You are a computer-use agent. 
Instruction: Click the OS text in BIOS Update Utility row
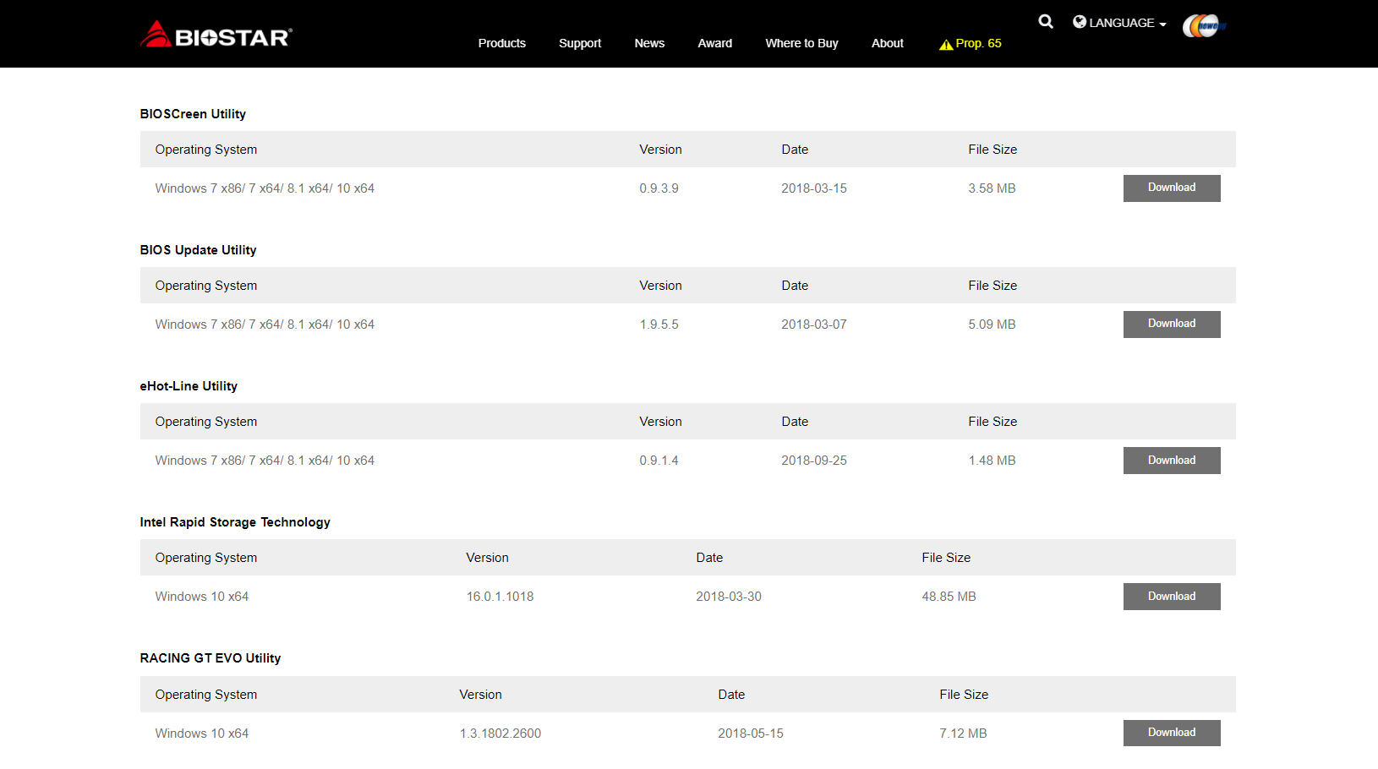265,325
